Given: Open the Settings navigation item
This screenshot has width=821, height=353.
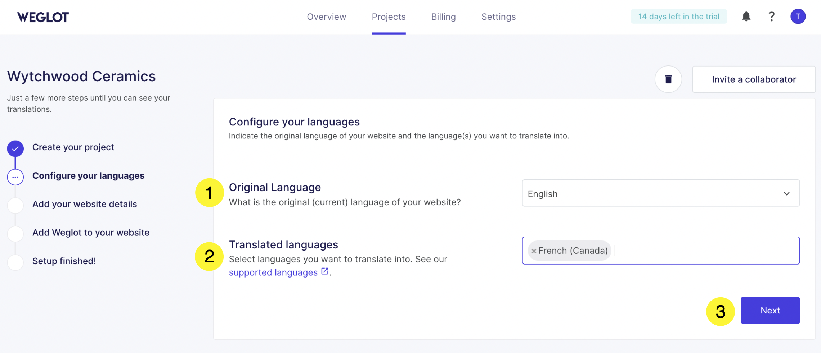Looking at the screenshot, I should click(498, 17).
